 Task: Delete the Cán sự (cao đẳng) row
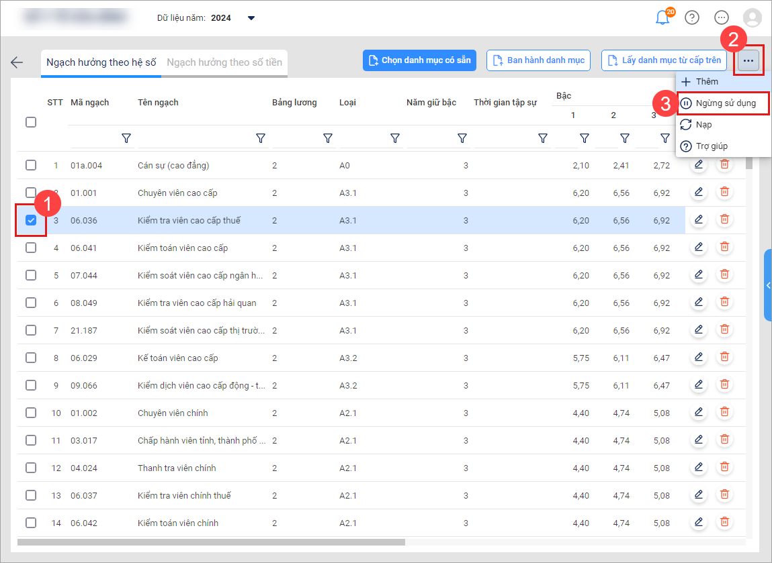[724, 165]
